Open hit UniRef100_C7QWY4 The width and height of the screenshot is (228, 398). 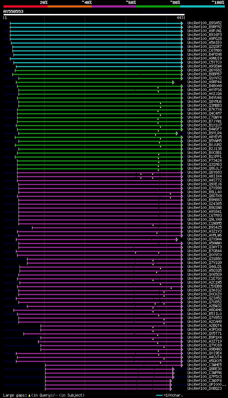[204, 118]
